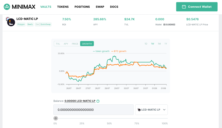Click the LCD-MATIC LP token pair icon
This screenshot has width=222, height=128.
10,22
